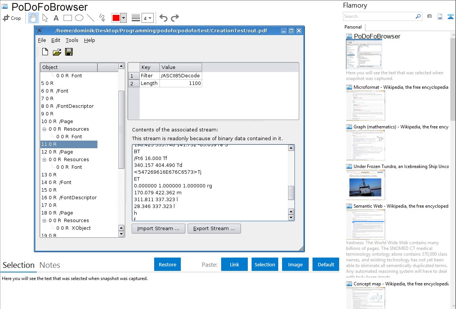Click the Flamory search field
The image size is (456, 309).
(379, 16)
